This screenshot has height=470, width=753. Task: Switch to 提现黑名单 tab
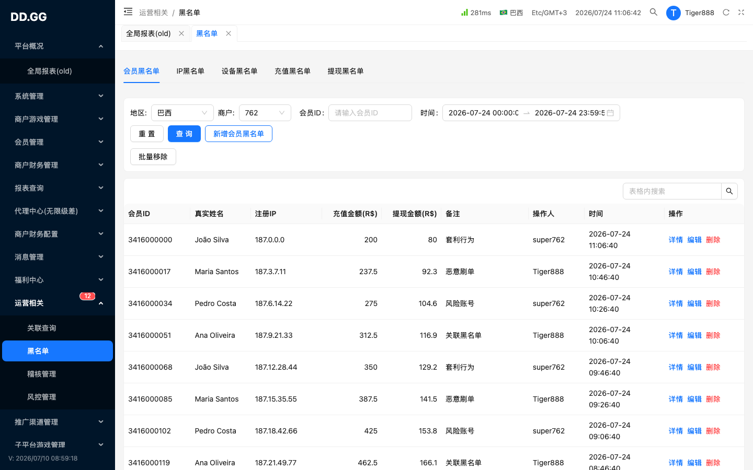tap(346, 71)
